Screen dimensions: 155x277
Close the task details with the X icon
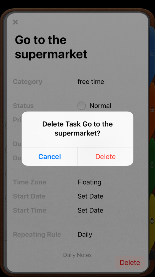pos(15,22)
